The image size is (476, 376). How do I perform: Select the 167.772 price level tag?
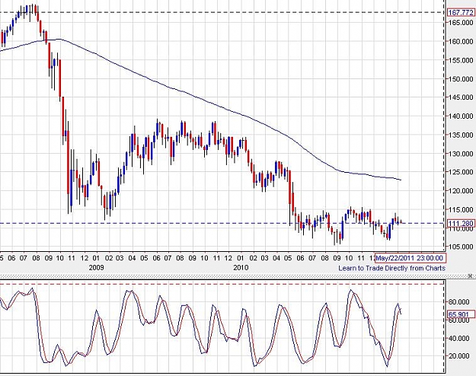click(461, 12)
